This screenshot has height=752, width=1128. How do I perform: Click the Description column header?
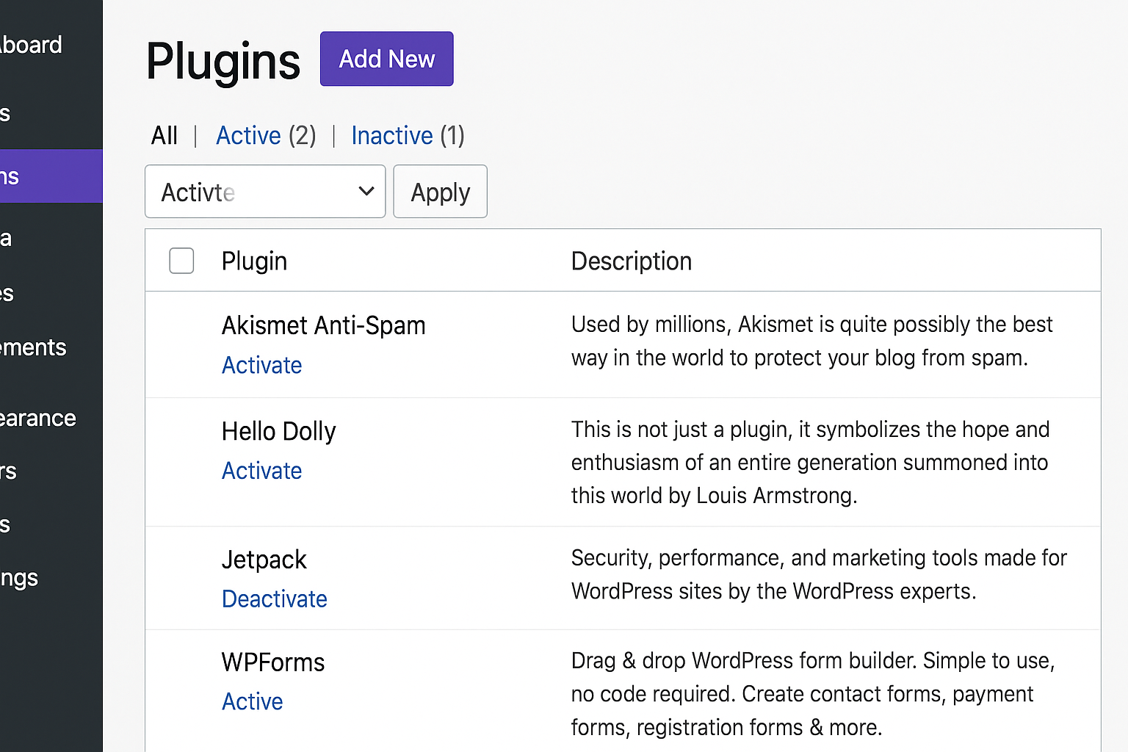pyautogui.click(x=631, y=261)
